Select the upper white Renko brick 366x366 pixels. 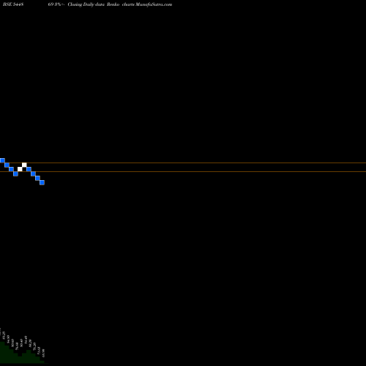pos(24,165)
